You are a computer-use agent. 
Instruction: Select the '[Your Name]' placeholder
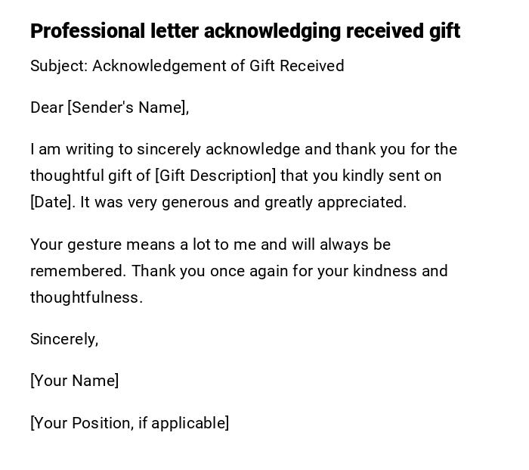[74, 381]
